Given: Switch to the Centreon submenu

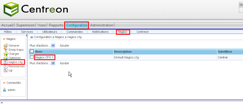Looking at the screenshot, I should (x=143, y=32).
